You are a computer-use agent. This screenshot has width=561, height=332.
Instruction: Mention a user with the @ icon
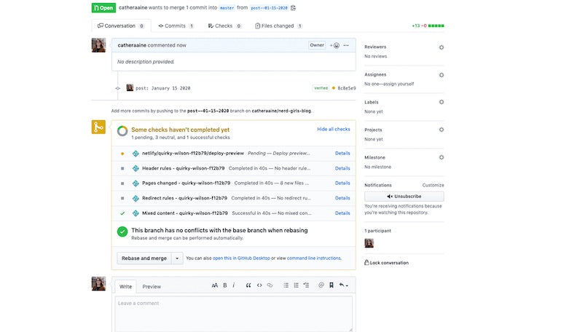pyautogui.click(x=321, y=285)
